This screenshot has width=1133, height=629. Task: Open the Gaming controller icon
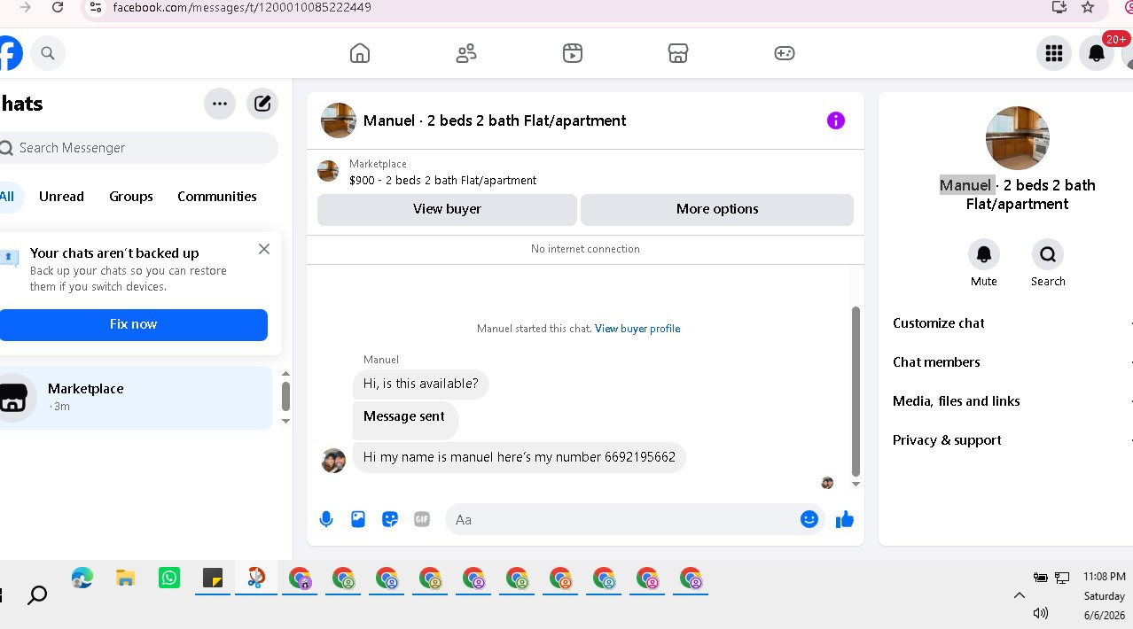[x=785, y=53]
